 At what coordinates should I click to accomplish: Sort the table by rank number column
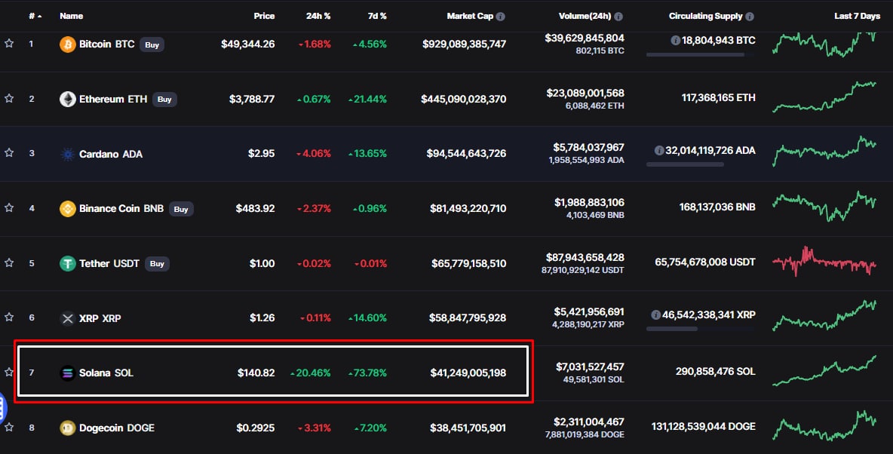[x=35, y=16]
